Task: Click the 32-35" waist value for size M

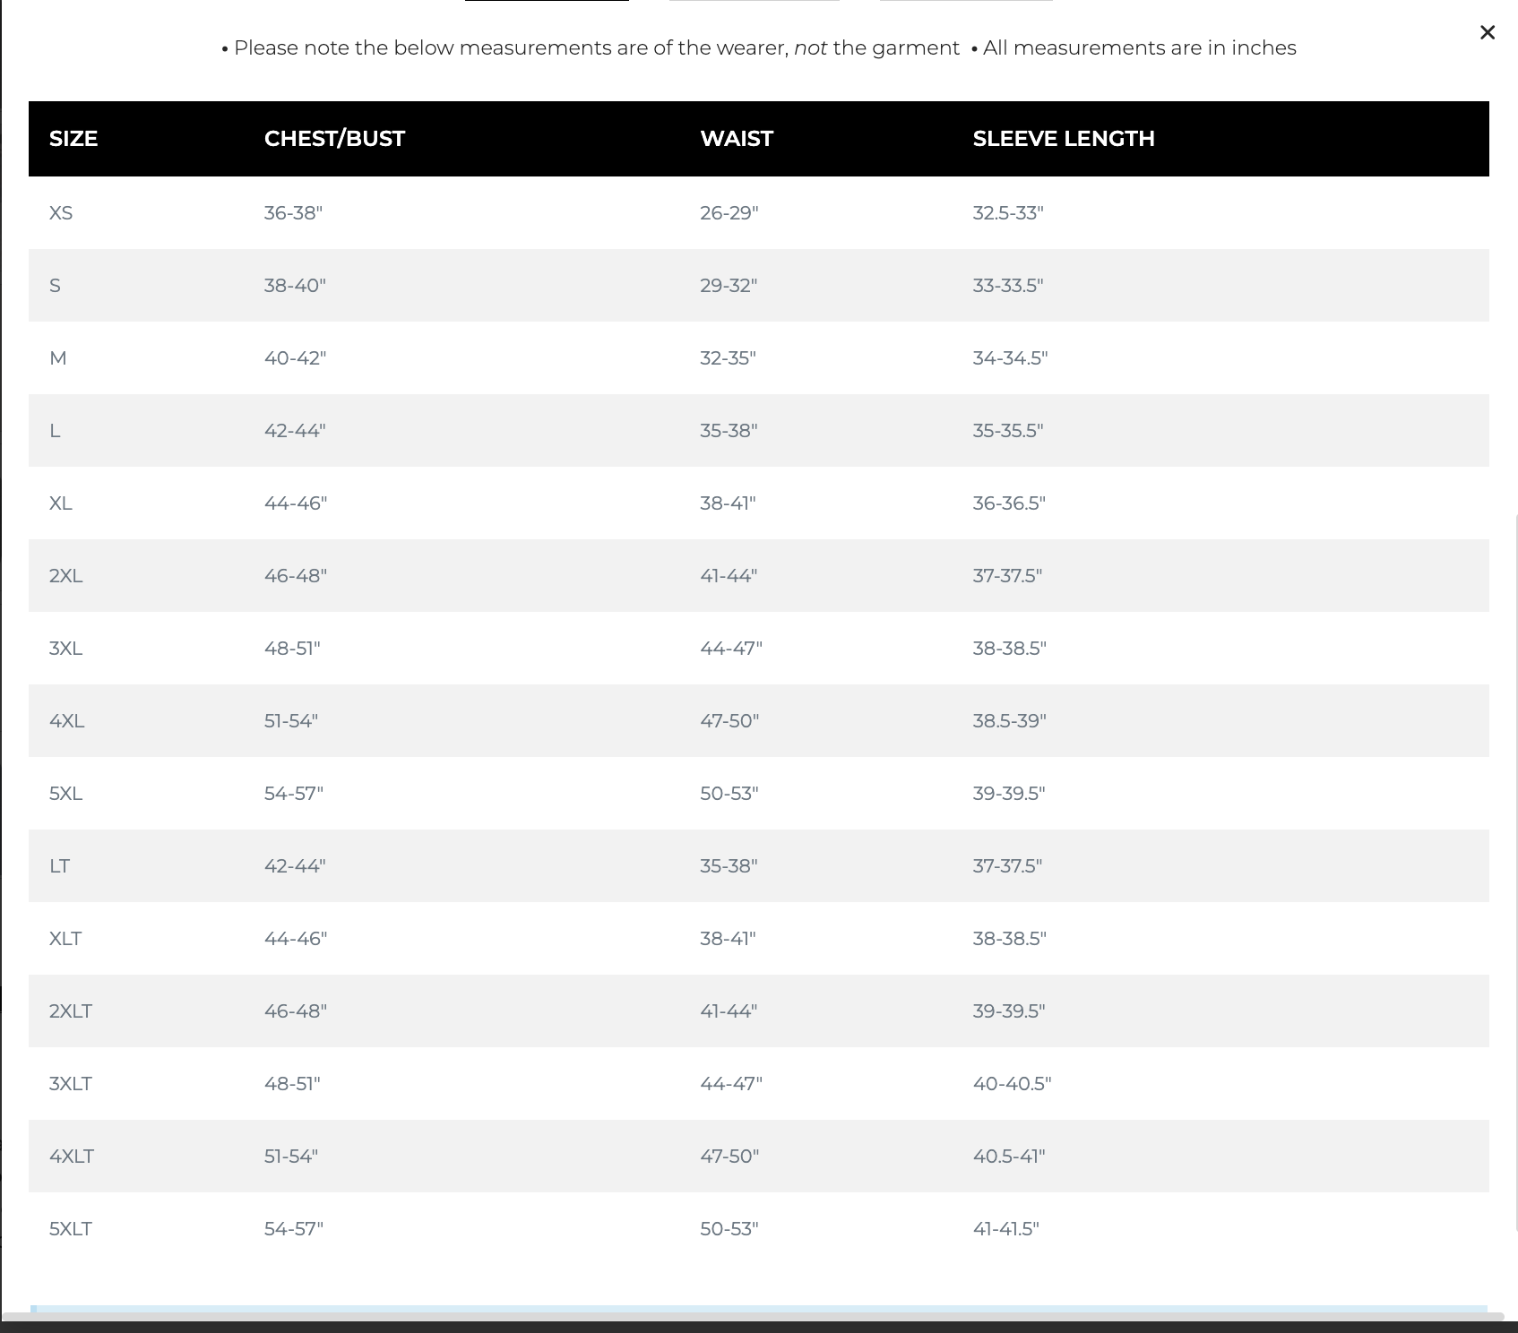Action: pos(728,358)
